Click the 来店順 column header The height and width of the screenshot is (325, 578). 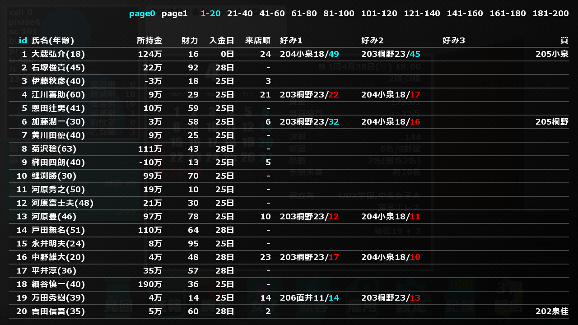point(258,41)
